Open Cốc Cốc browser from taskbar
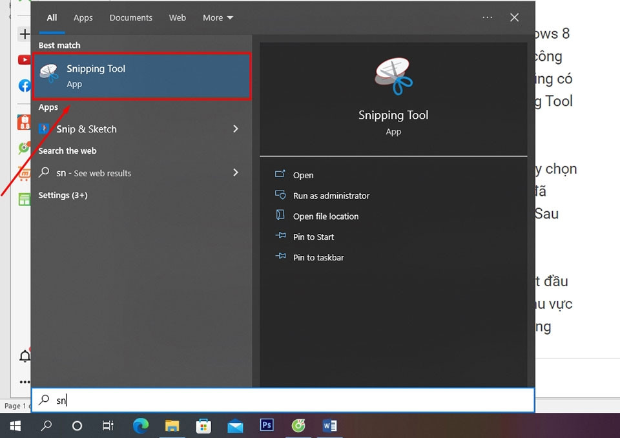This screenshot has height=438, width=620. (x=298, y=426)
